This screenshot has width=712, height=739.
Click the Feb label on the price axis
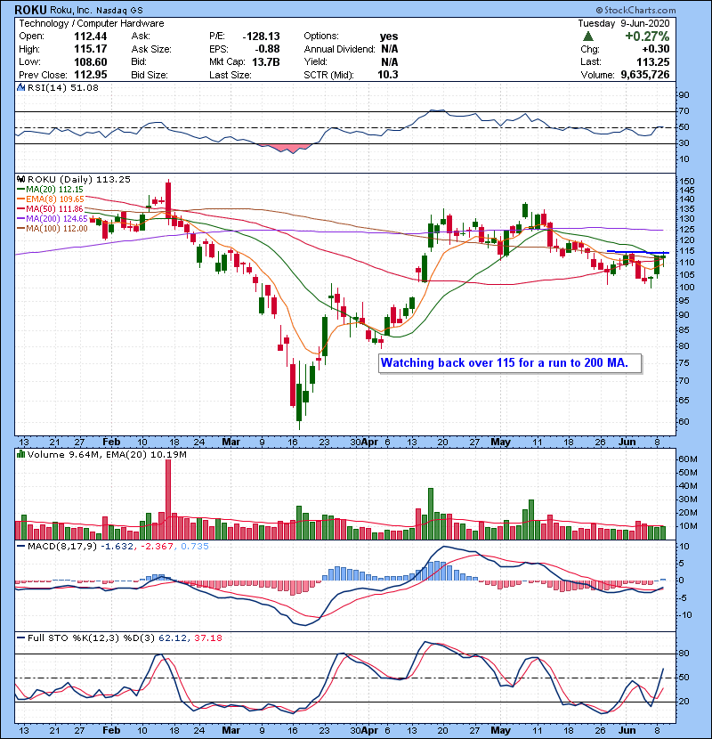111,443
